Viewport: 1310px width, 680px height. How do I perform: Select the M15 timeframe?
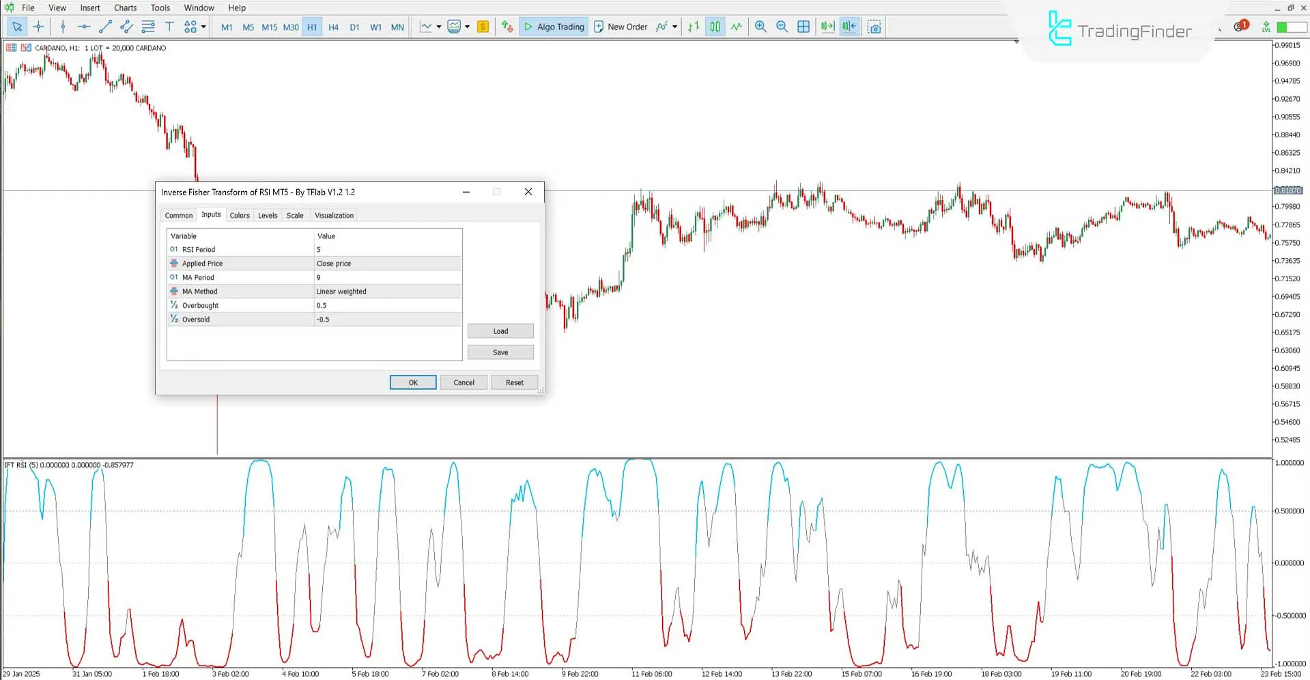pyautogui.click(x=269, y=27)
